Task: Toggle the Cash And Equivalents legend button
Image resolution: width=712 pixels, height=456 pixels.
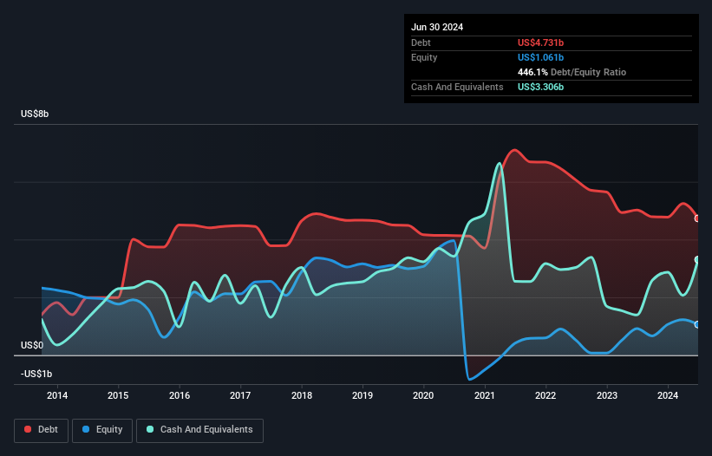Action: [199, 430]
